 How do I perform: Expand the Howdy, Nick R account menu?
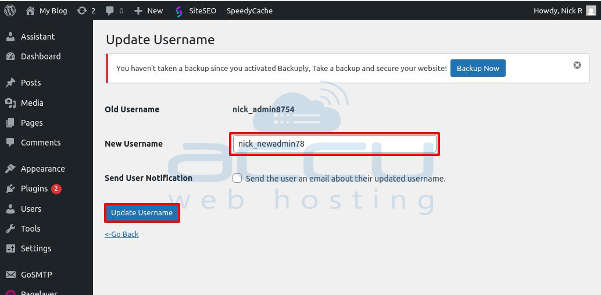click(x=564, y=10)
